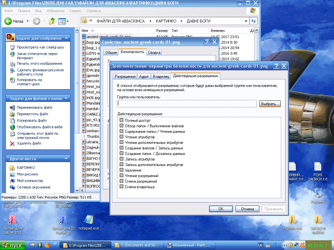The width and height of the screenshot is (334, 250).
Task: Click the КАРТИНКО folder icon in Other Places
Action: tap(12, 168)
